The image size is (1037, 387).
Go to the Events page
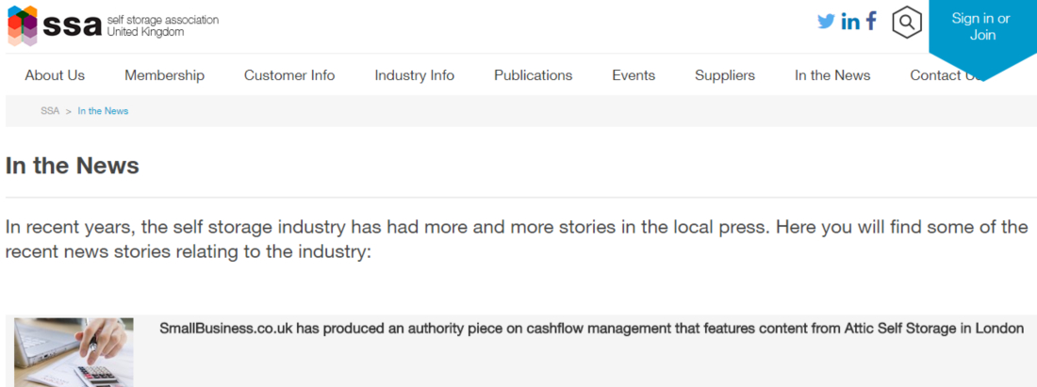(634, 75)
